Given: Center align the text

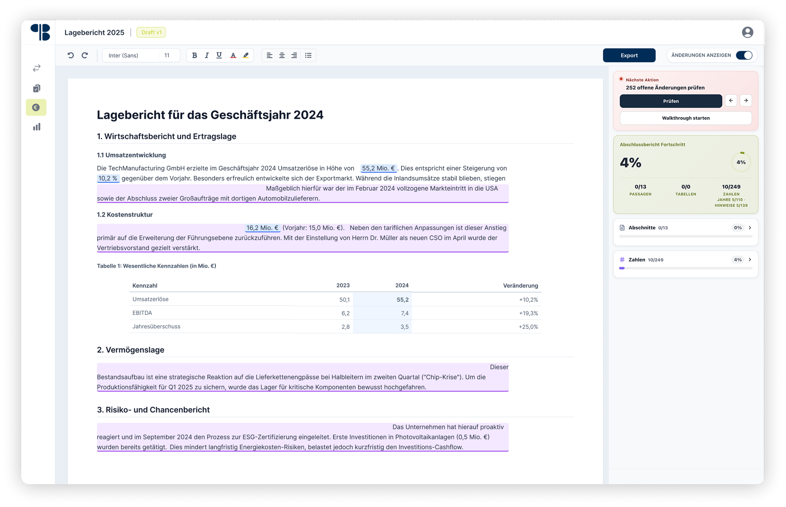Looking at the screenshot, I should click(282, 55).
